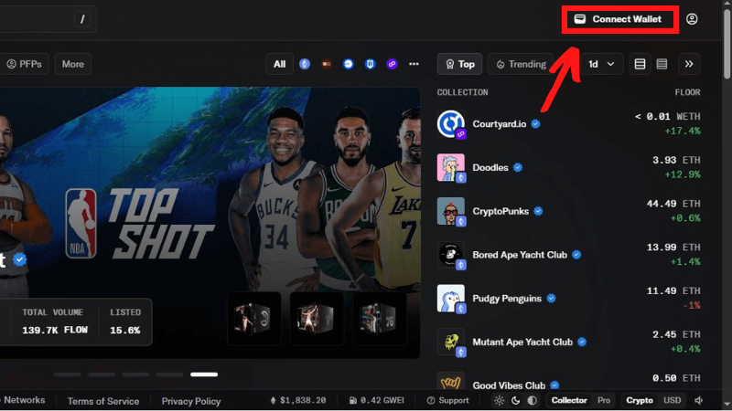732x411 pixels.
Task: Open the CryptoPunks collection name
Action: tap(501, 211)
